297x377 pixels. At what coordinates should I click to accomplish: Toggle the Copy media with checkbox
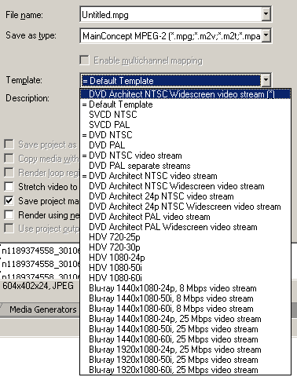9,159
